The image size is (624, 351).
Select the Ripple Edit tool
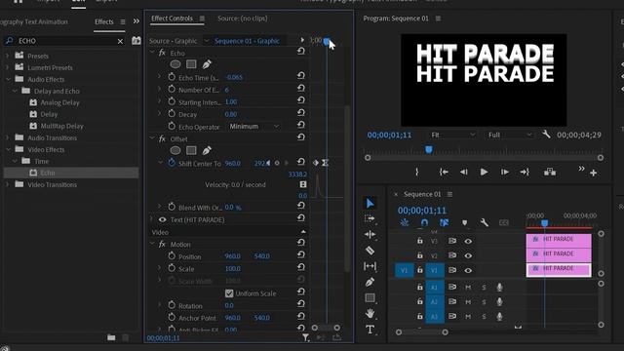[370, 234]
